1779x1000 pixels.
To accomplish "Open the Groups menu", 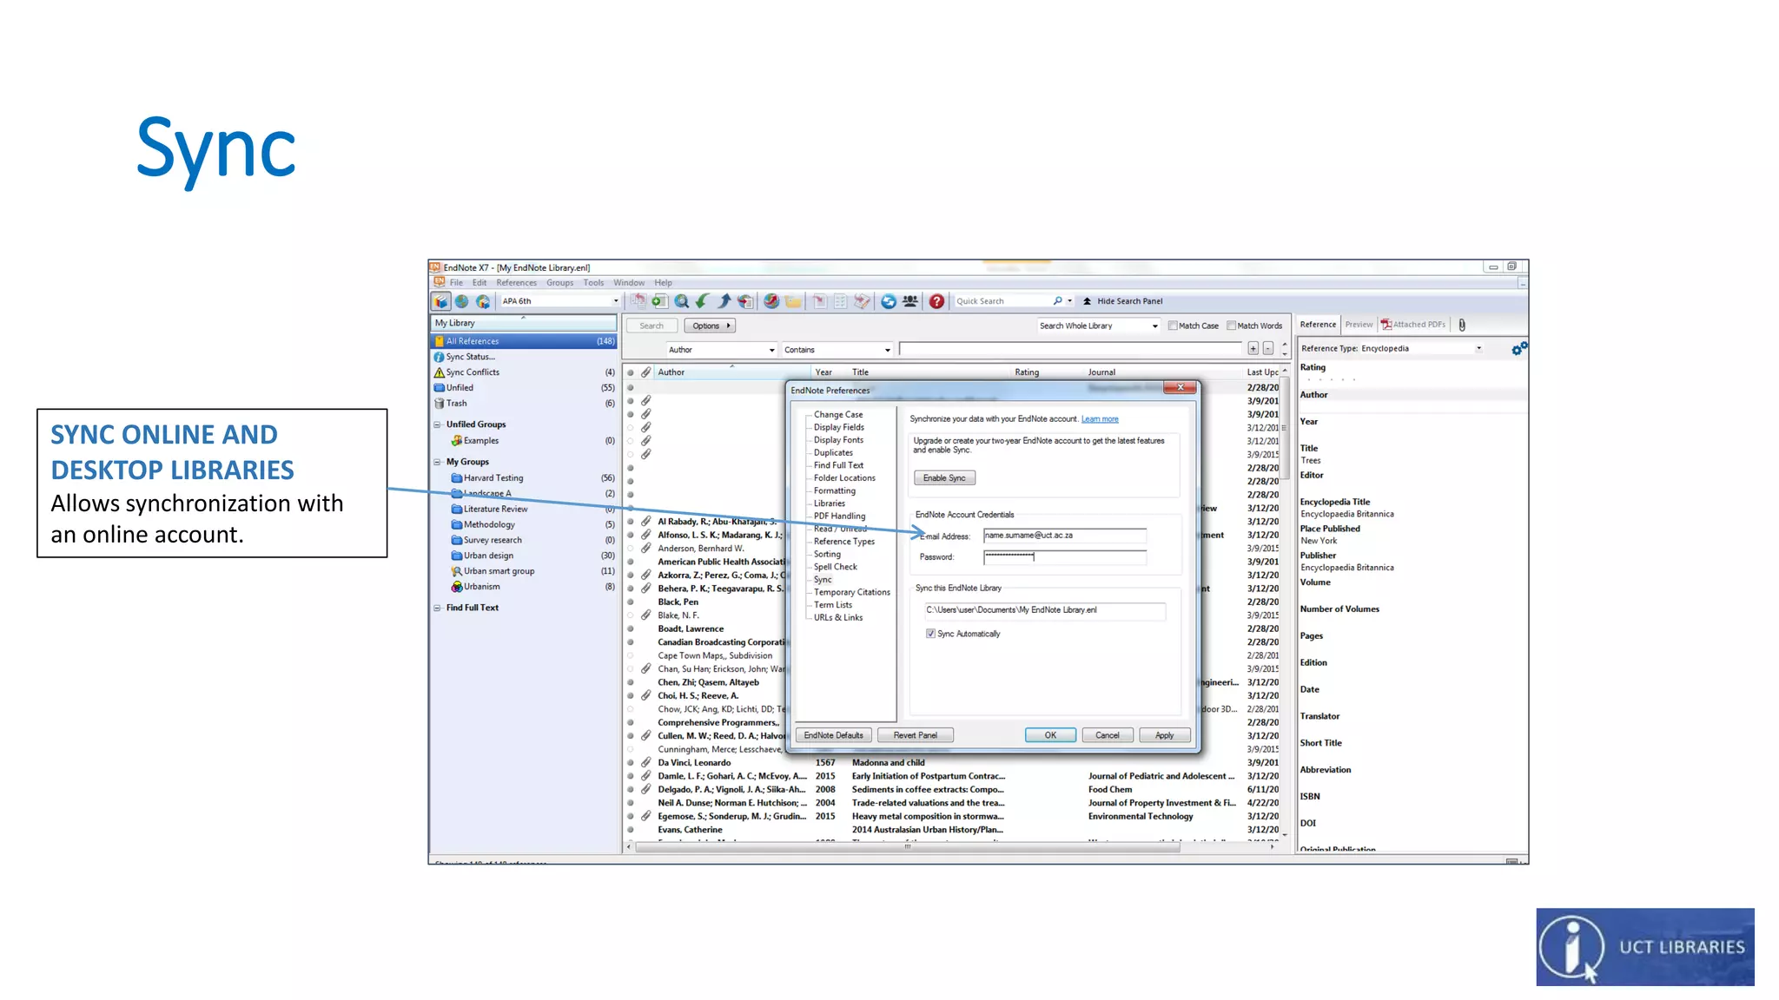I will 559,283.
